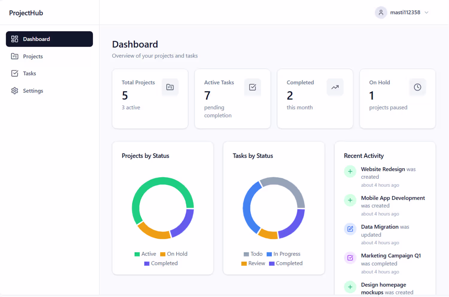Click the On Hold clock icon
This screenshot has width=449, height=297.
click(418, 87)
